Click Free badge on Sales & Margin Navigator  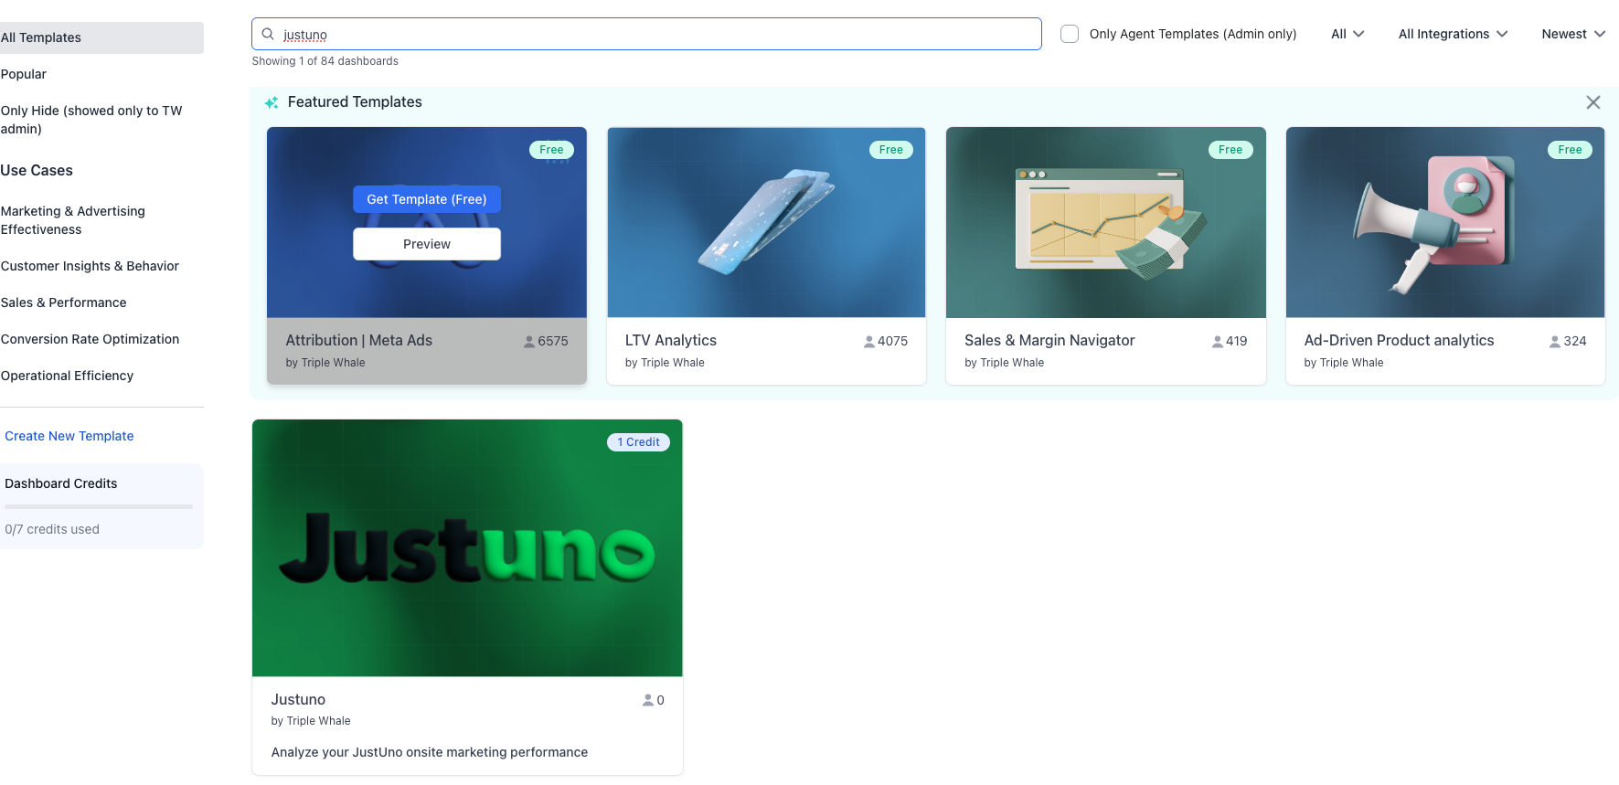coord(1230,150)
